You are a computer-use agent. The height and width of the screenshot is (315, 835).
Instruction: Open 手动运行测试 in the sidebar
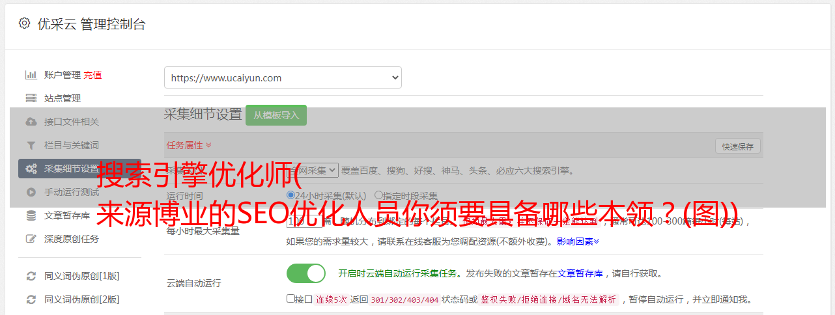click(72, 192)
